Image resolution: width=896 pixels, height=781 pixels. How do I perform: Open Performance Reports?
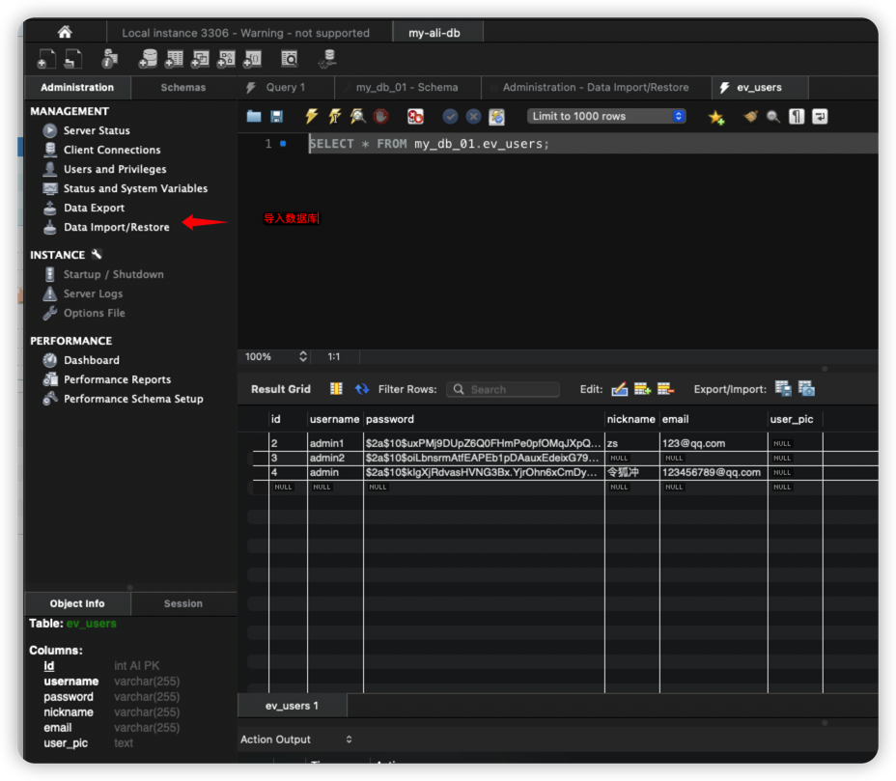point(117,379)
